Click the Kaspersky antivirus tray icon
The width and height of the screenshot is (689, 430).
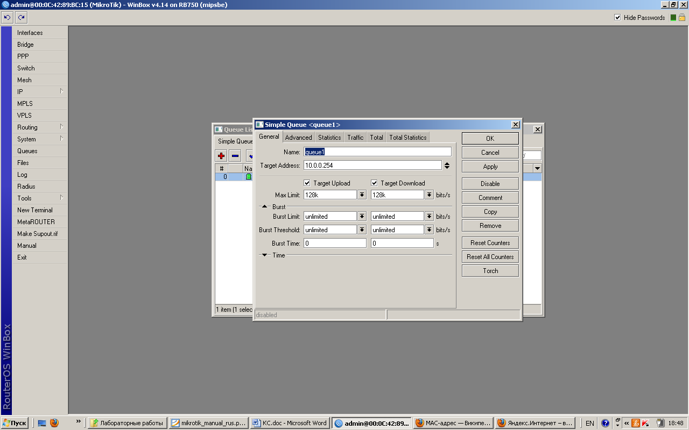pos(646,423)
